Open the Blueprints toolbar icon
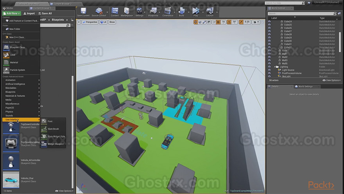 [x=153, y=11]
